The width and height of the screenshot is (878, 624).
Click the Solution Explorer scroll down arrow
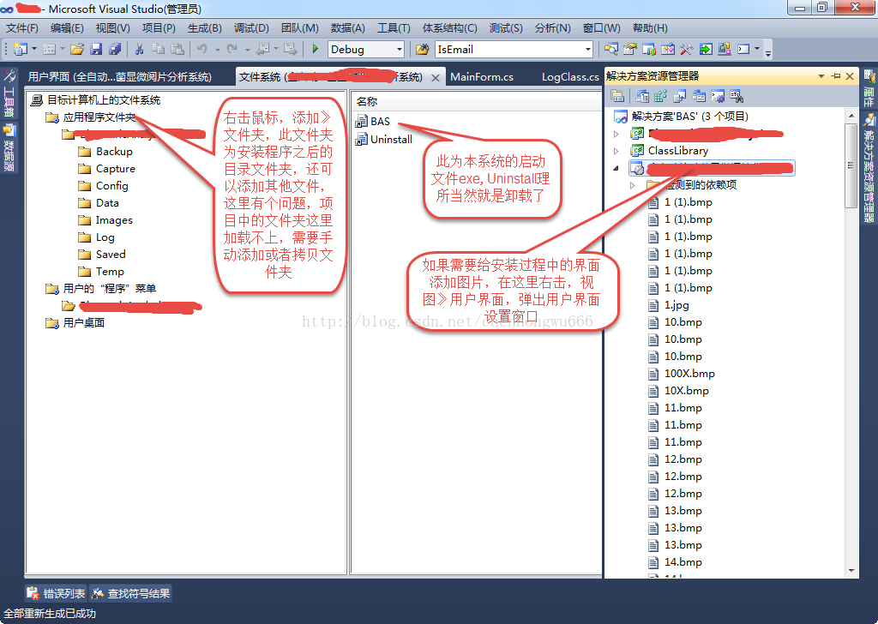point(851,571)
